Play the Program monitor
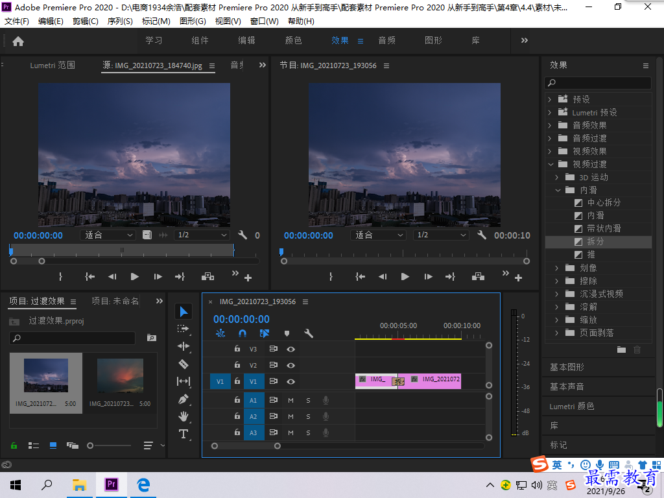 click(x=405, y=276)
